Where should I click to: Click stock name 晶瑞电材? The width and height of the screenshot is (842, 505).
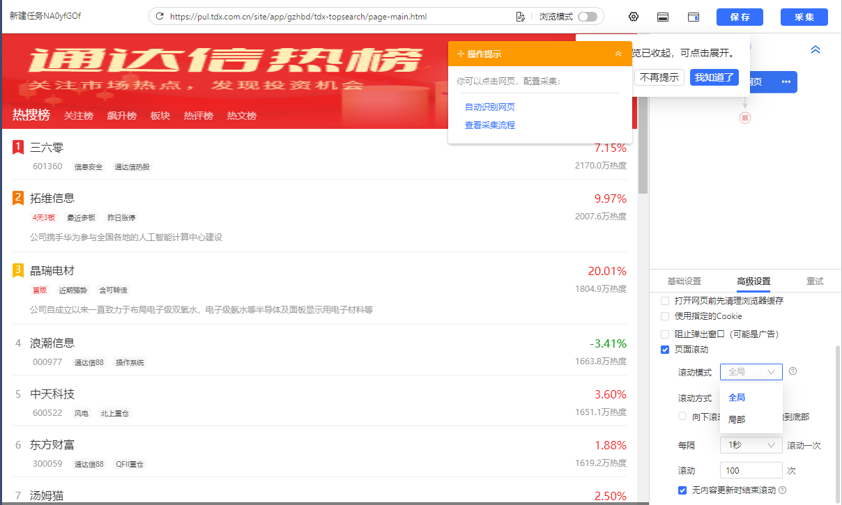(x=52, y=271)
